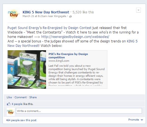
Task: Click the www.king5.com source link
Action: 59,61
